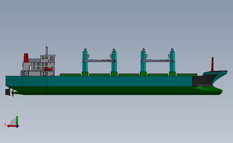Select the grey radar mast atop the bridge
233x143 pixels.
pyautogui.click(x=47, y=51)
